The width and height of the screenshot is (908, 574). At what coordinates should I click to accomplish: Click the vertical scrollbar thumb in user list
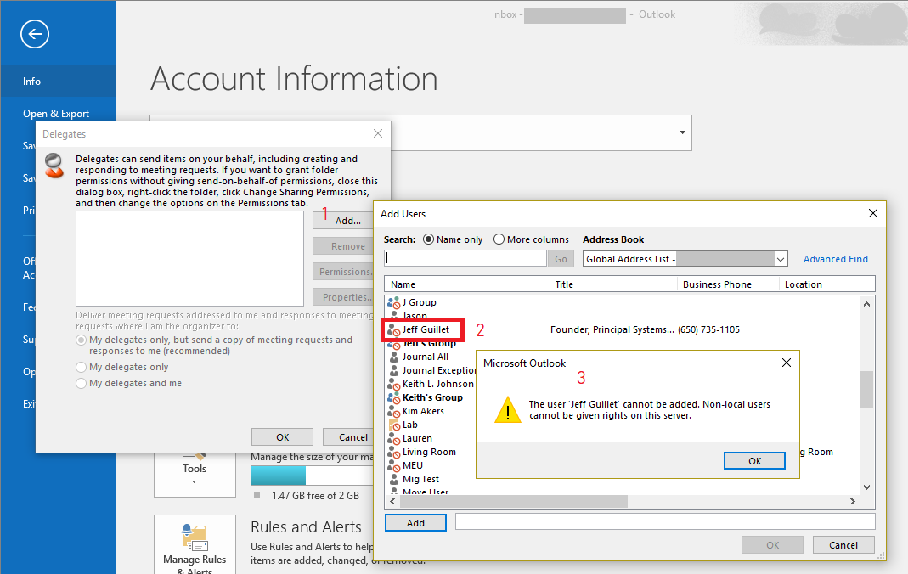coord(867,389)
